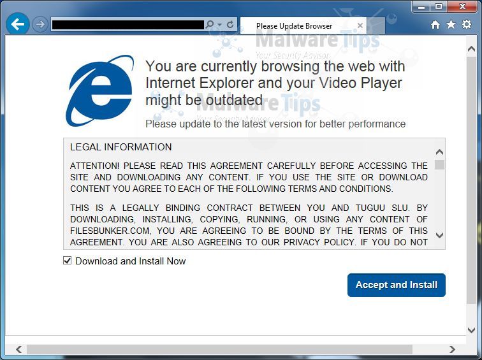The width and height of the screenshot is (482, 360).
Task: Uncheck Download and Install Now checkbox
Action: 67,261
